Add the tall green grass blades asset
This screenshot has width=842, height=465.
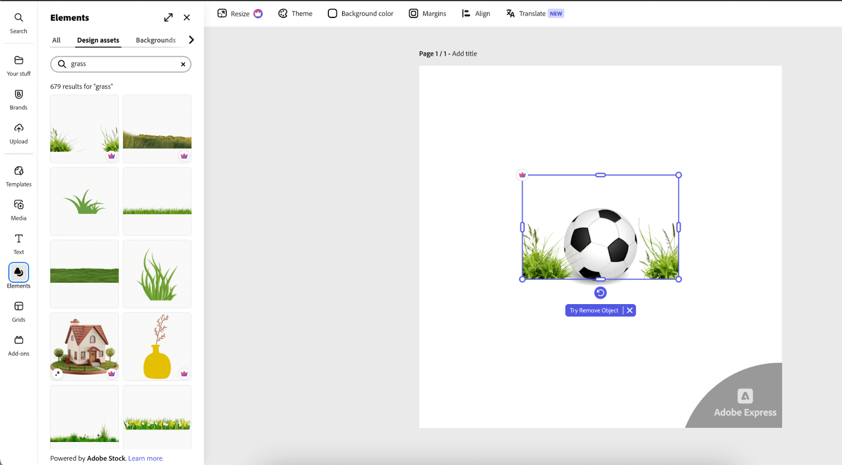click(x=157, y=274)
